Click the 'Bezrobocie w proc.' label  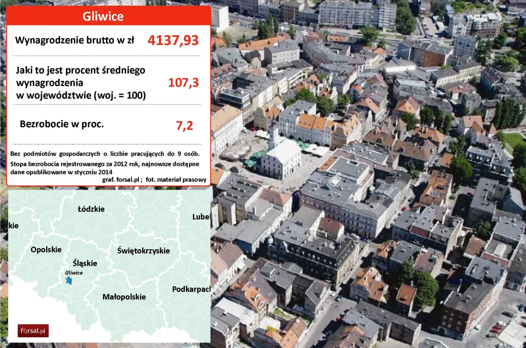(x=62, y=124)
